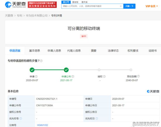Click the 基本信息 section heading

tap(13, 91)
